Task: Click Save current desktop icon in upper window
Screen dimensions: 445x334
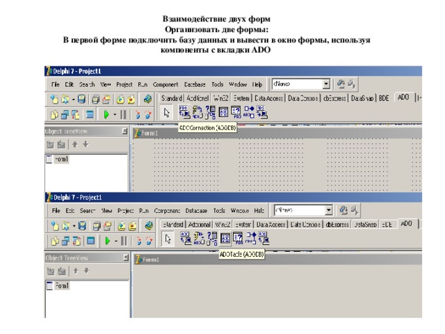Action: (341, 83)
